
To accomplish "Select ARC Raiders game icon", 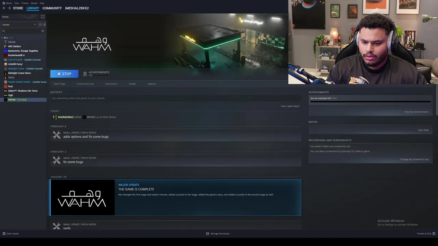I will point(5,46).
